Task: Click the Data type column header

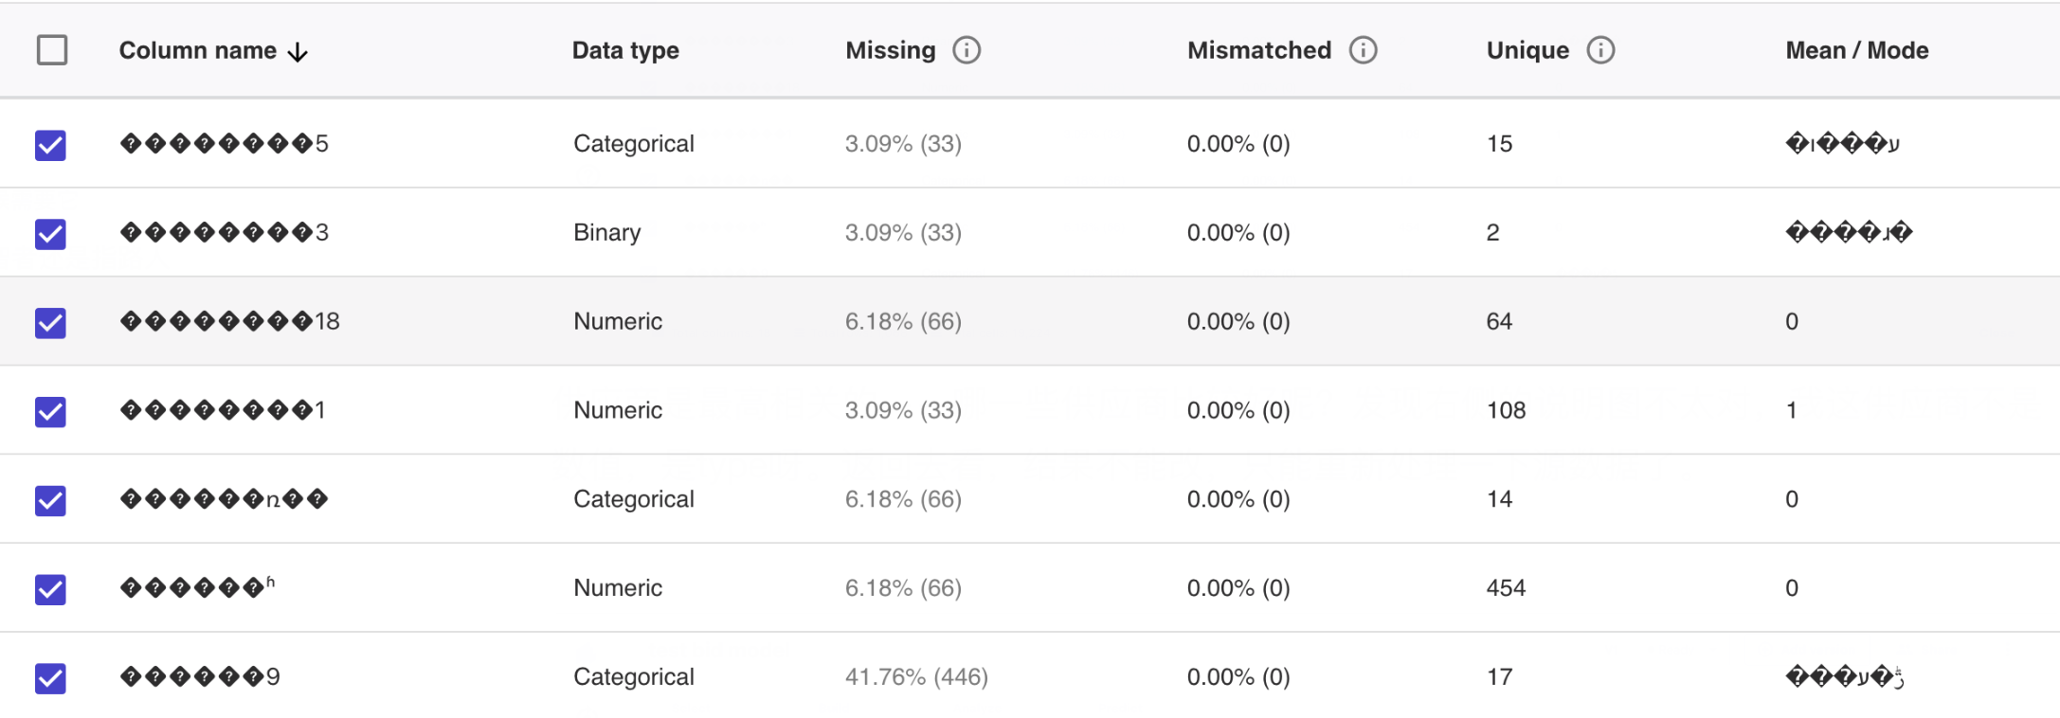Action: pyautogui.click(x=625, y=50)
